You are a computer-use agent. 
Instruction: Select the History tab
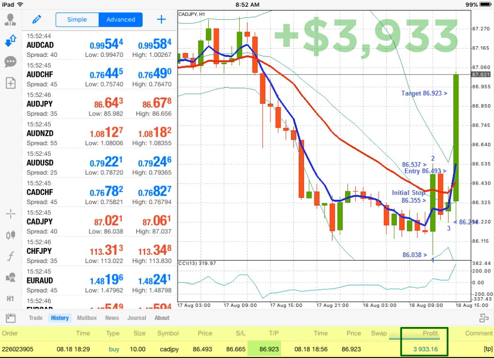click(60, 318)
